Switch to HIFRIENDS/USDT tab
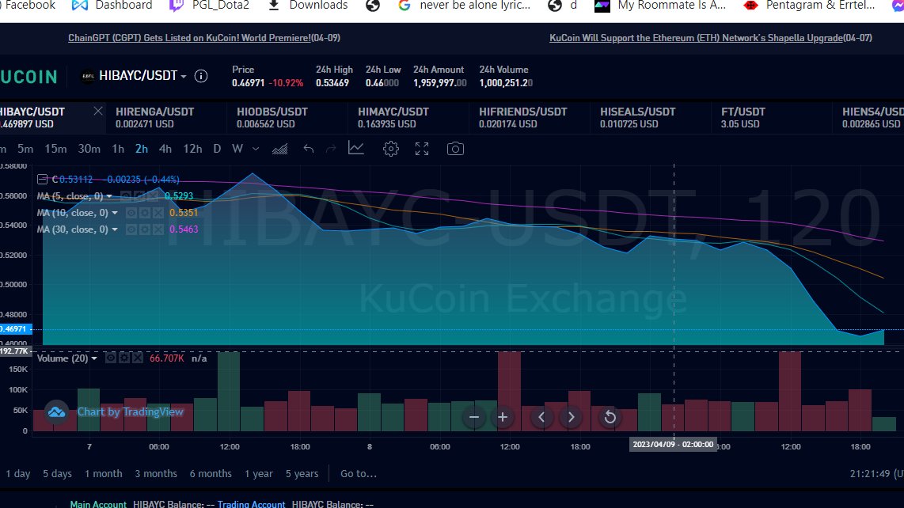The height and width of the screenshot is (508, 904). pos(529,118)
